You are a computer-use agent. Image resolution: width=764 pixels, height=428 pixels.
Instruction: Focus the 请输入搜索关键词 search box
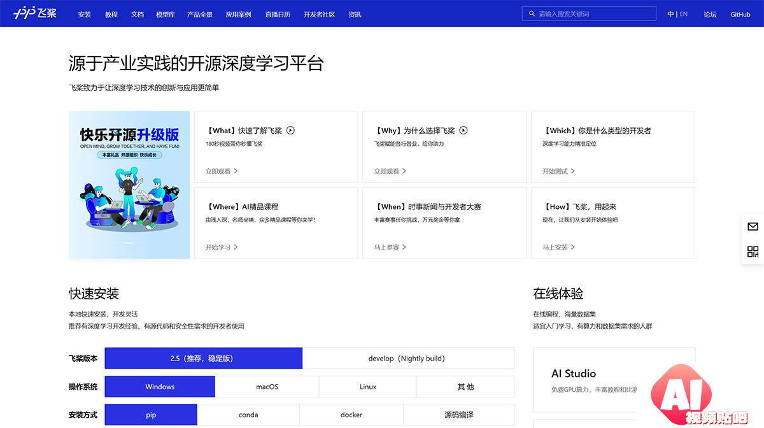click(x=589, y=13)
